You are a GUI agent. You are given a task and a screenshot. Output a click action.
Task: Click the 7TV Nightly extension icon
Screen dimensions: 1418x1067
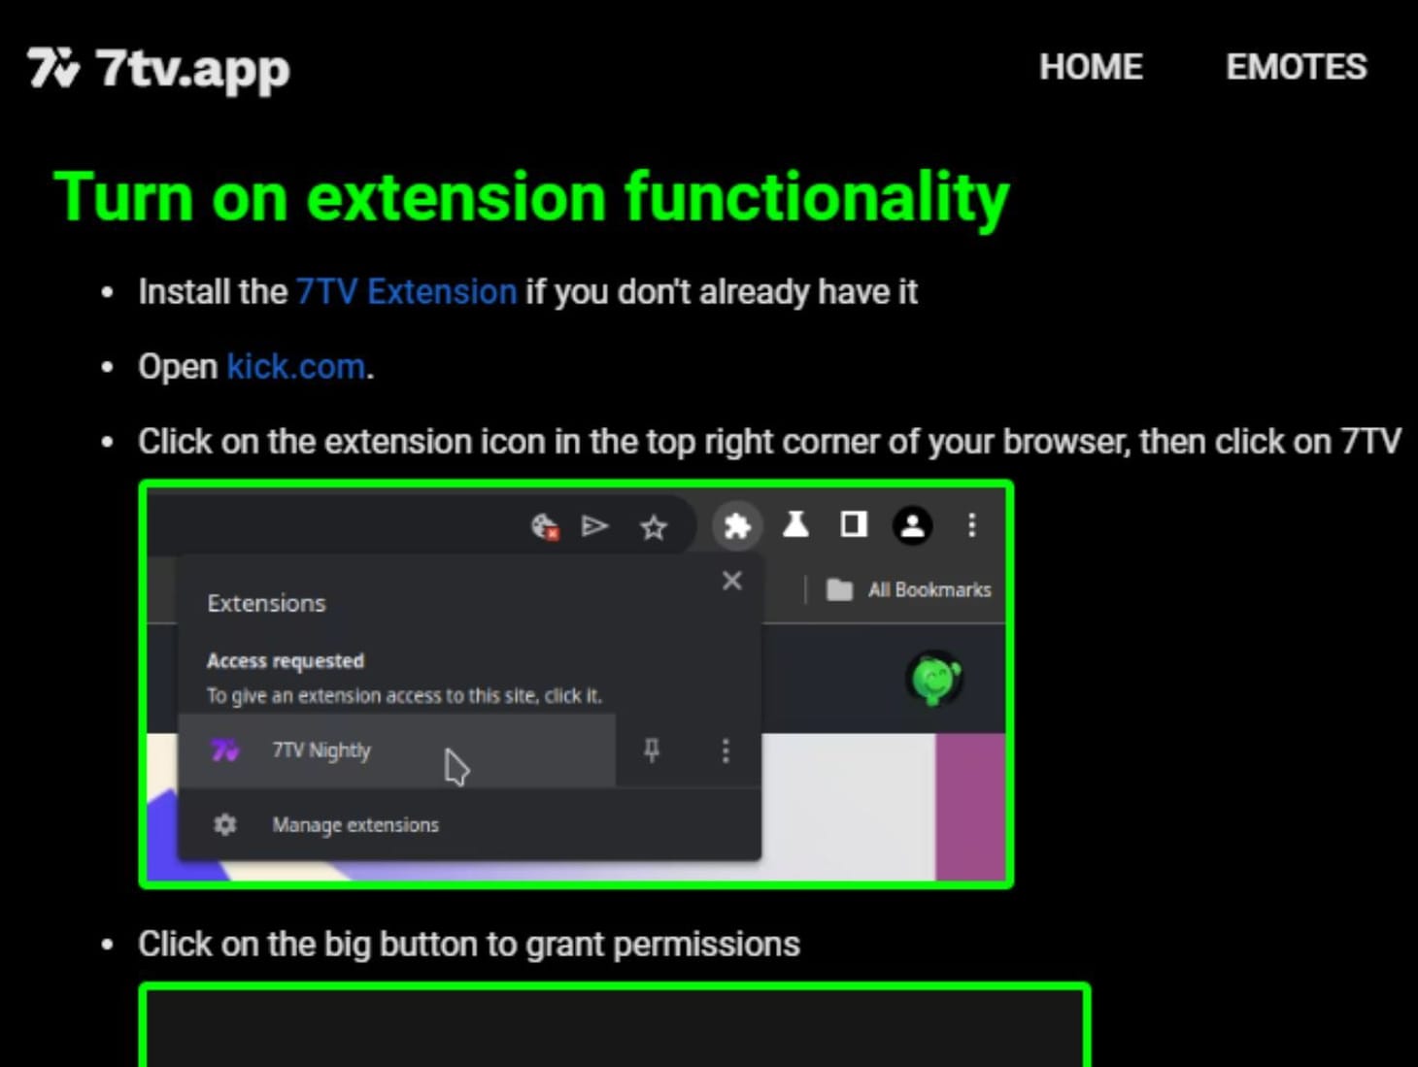click(x=224, y=750)
